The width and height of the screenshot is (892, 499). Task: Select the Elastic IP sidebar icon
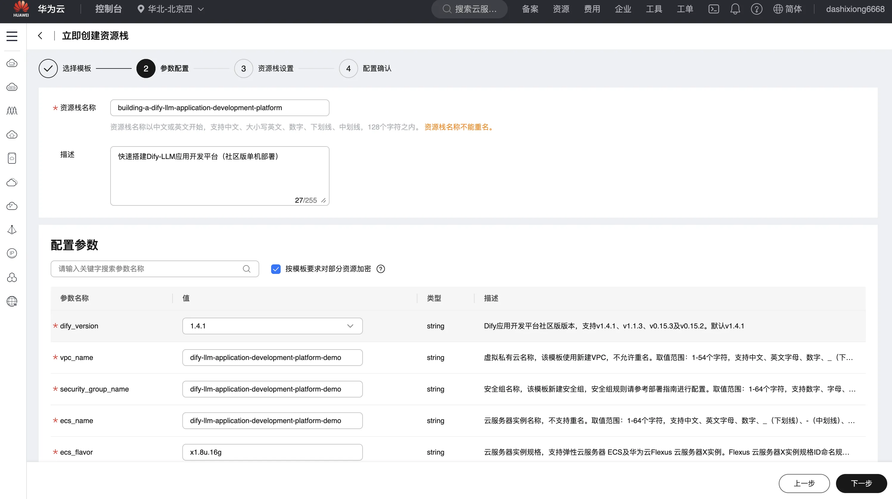(12, 253)
